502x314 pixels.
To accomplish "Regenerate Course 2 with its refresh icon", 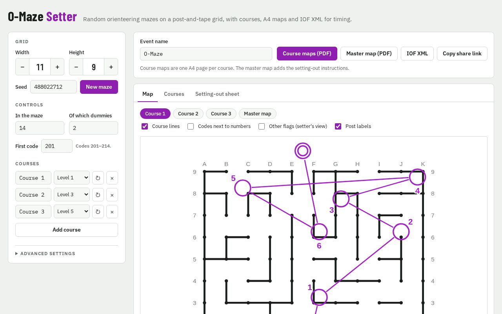I will pos(98,195).
